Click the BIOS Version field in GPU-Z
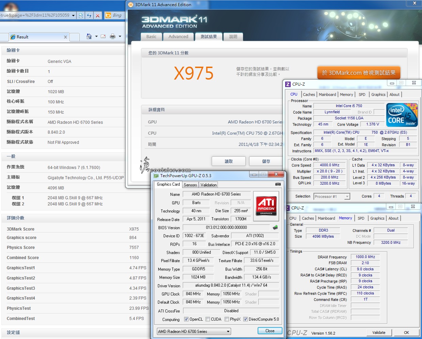422x339 pixels. point(226,227)
